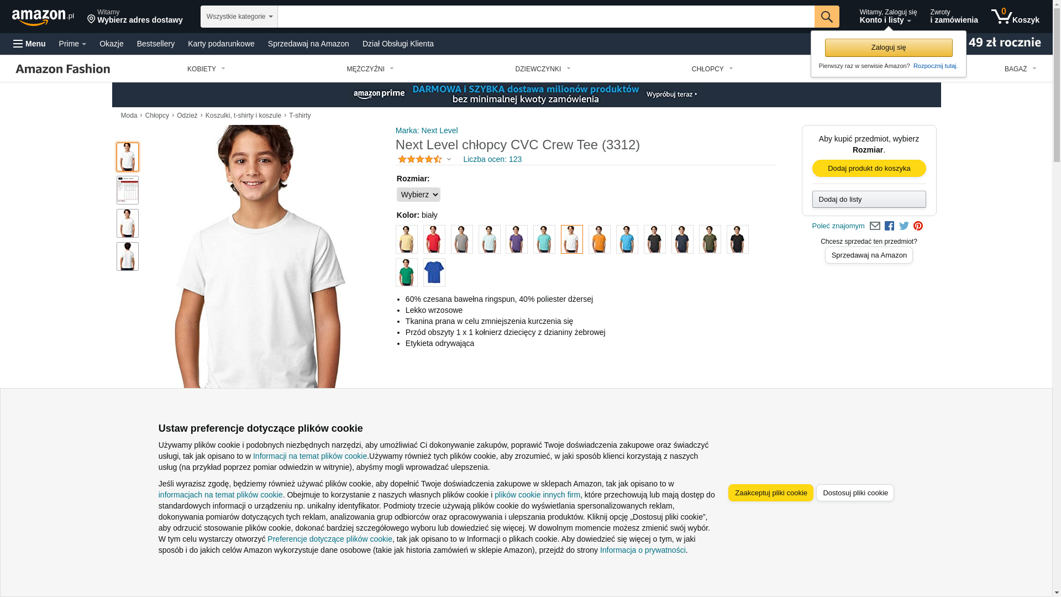This screenshot has width=1061, height=597.
Task: Open the Bestsellery navigation item
Action: click(x=156, y=44)
